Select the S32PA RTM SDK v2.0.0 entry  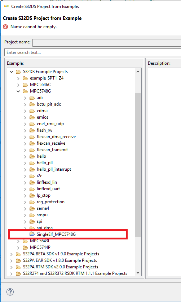(61, 267)
